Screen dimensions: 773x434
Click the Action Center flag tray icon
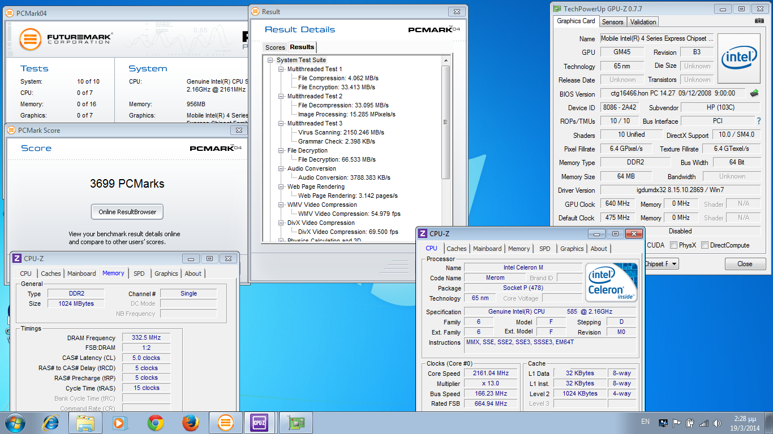pos(677,423)
